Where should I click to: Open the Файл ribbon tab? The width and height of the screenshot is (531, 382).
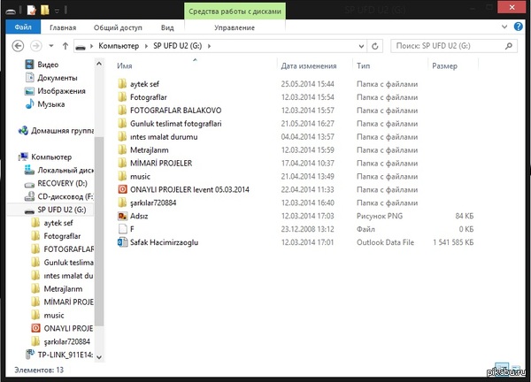click(23, 27)
